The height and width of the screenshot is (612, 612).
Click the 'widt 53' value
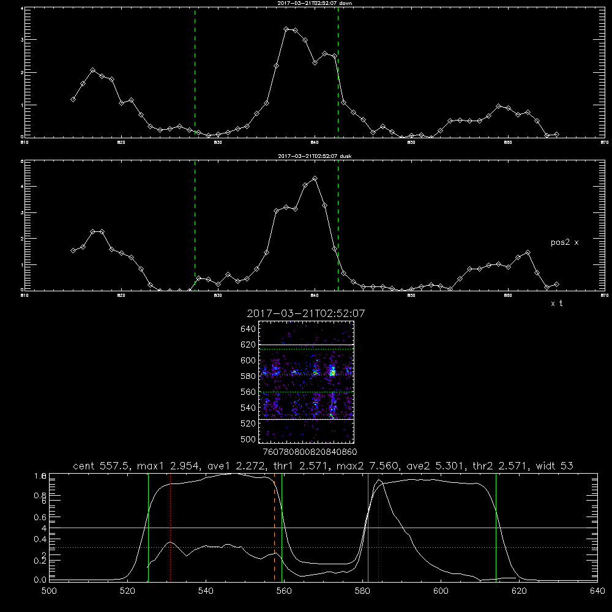pos(554,466)
